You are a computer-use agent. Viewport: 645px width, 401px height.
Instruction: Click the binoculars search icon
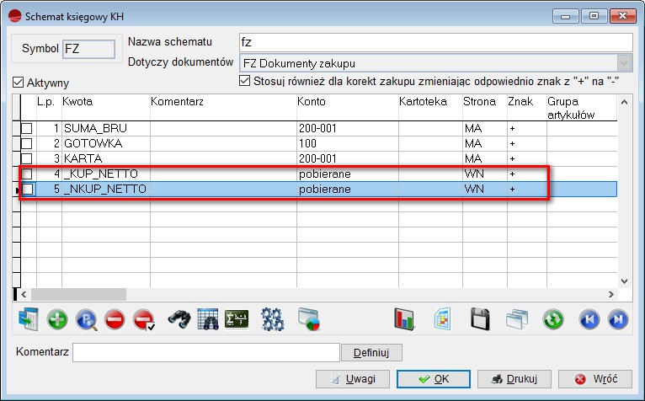tap(178, 319)
